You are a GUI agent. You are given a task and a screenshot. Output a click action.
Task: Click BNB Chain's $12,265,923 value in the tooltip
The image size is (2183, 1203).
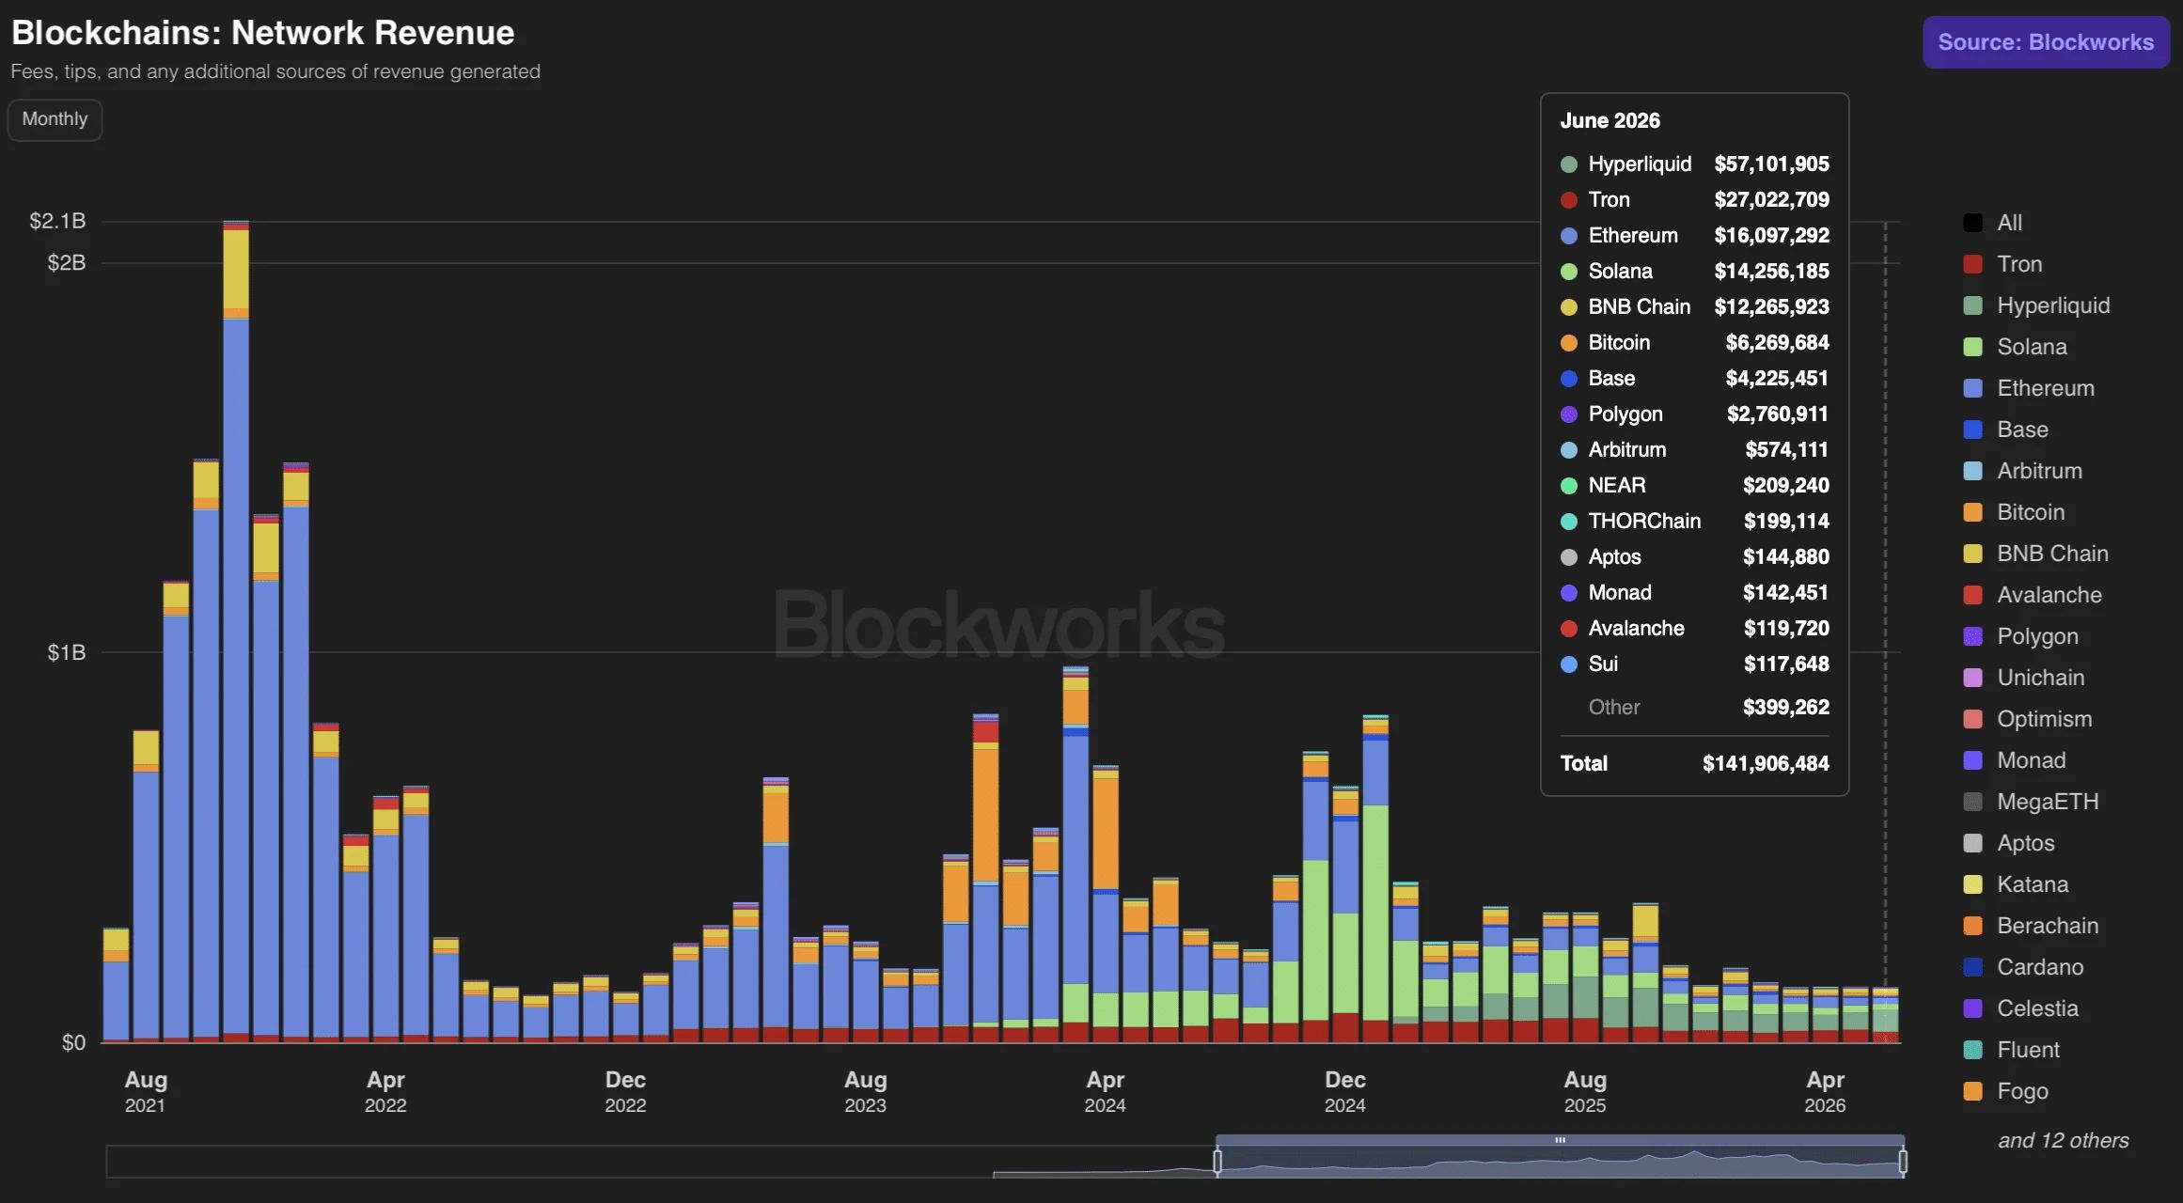(1771, 306)
